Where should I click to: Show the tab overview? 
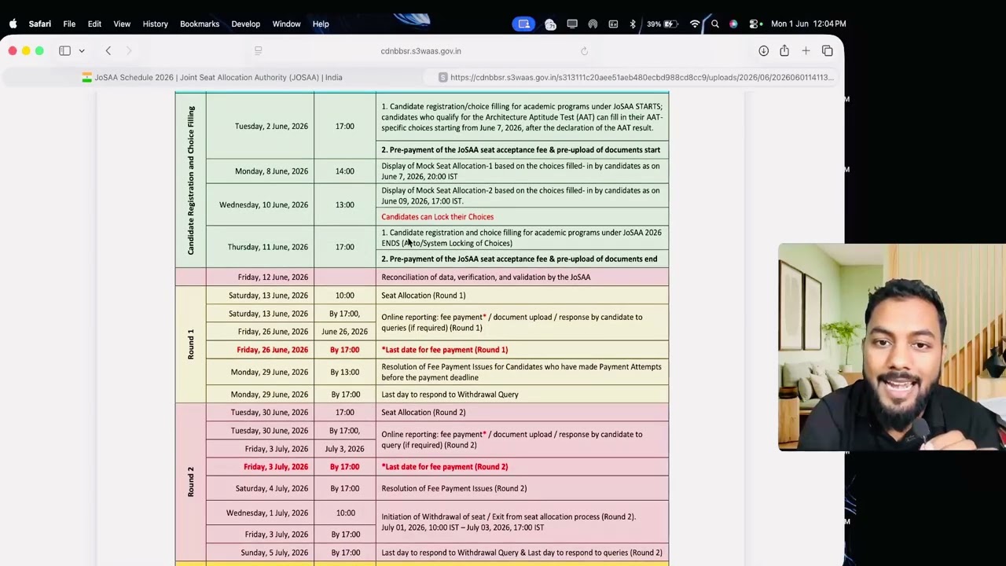pos(828,51)
